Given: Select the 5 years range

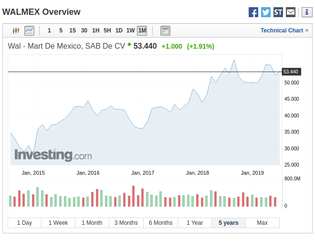Looking at the screenshot, I should click(229, 223).
